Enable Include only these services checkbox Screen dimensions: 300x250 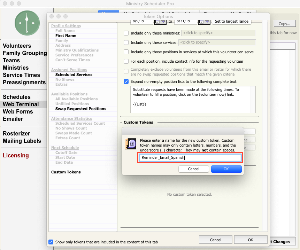[x=126, y=42]
